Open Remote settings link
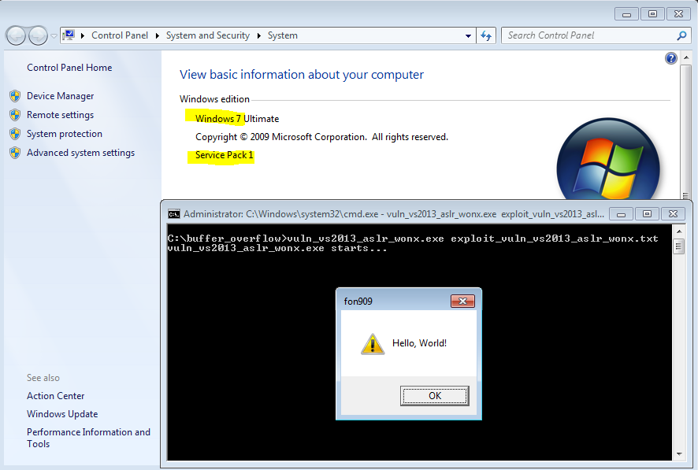The height and width of the screenshot is (470, 698). [60, 115]
